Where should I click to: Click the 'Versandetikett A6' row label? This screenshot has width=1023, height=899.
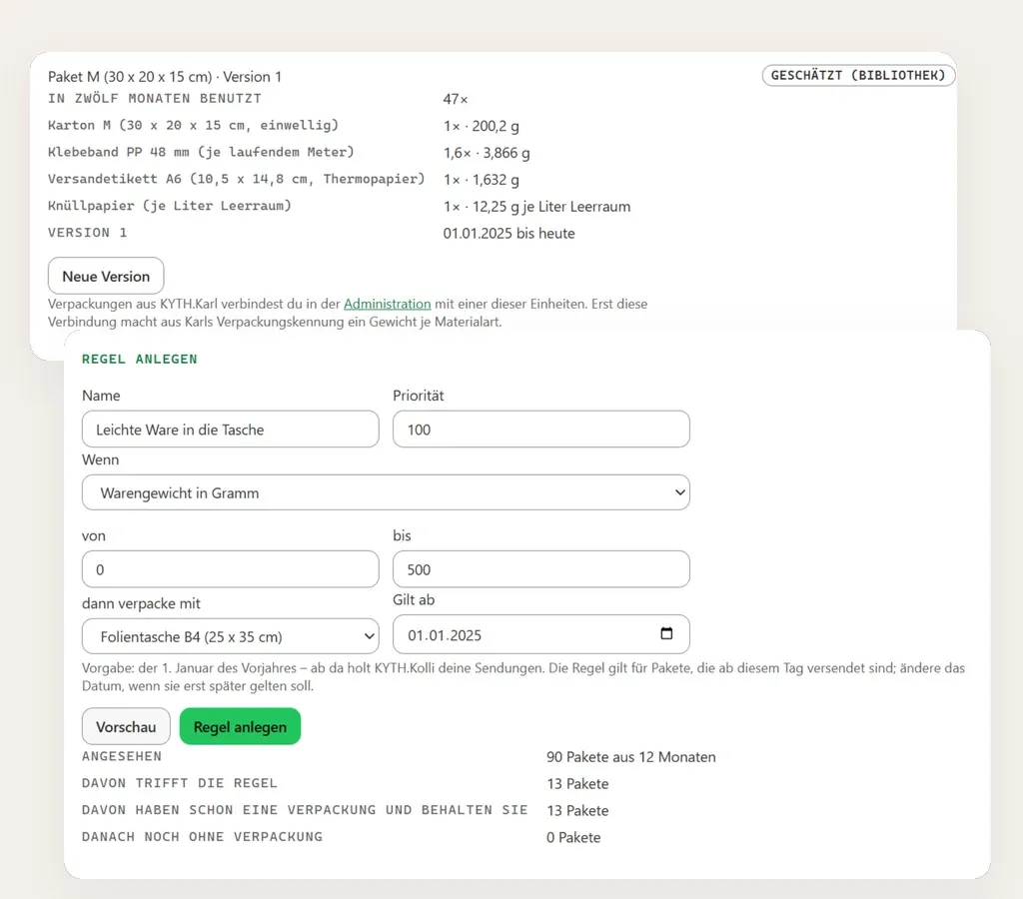point(236,179)
